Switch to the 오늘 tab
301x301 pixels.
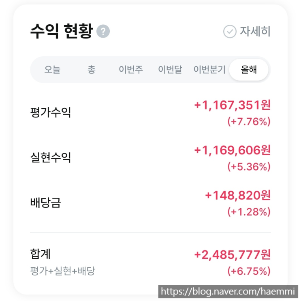52,70
